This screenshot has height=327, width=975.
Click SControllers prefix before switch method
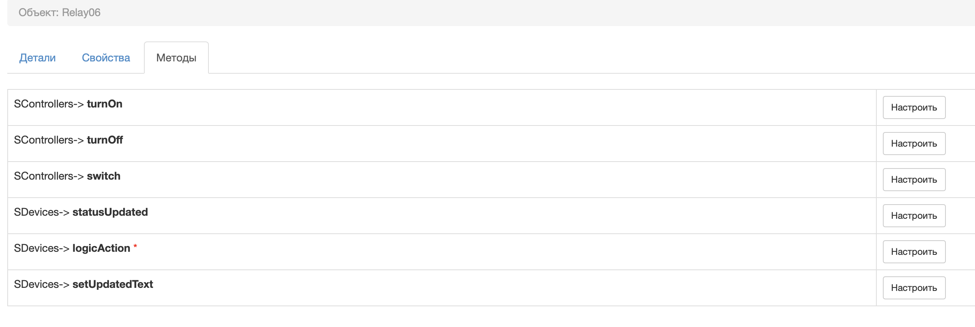43,176
